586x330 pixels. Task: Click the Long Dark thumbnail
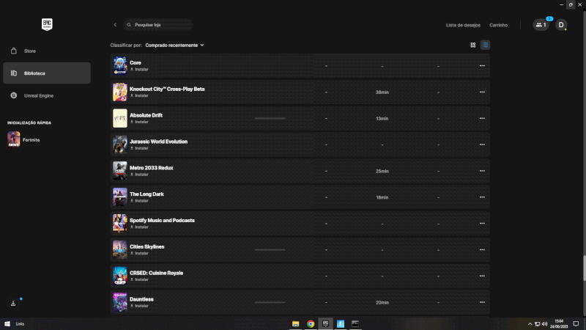(120, 197)
